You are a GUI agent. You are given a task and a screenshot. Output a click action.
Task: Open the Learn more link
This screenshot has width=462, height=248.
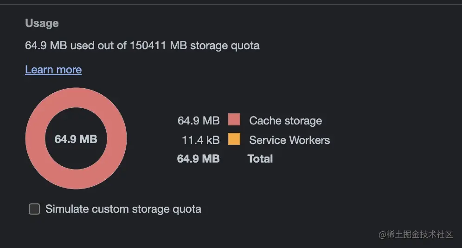click(53, 70)
